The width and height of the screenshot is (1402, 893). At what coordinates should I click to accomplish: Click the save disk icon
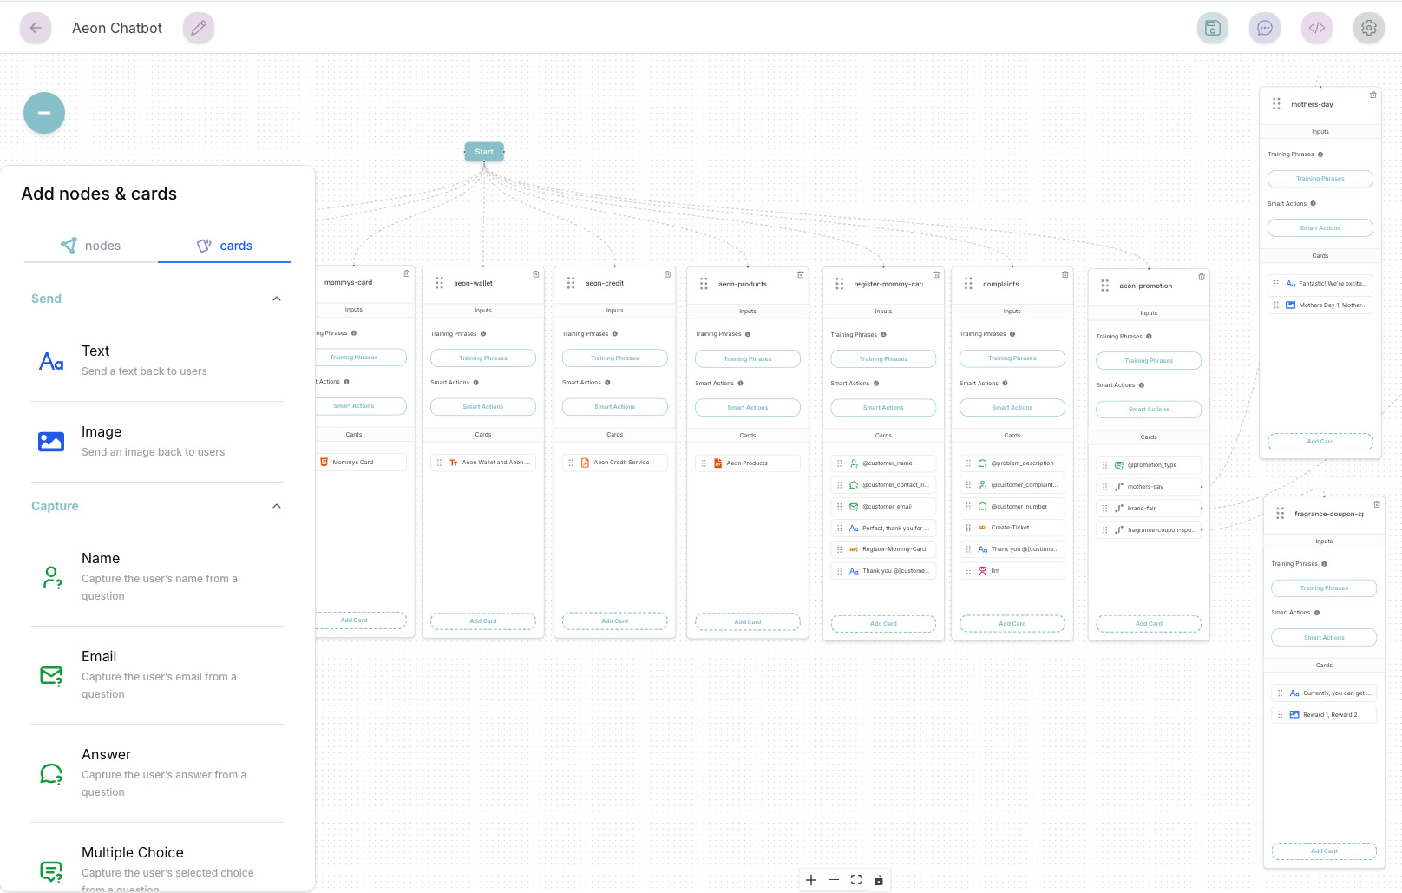tap(1212, 28)
